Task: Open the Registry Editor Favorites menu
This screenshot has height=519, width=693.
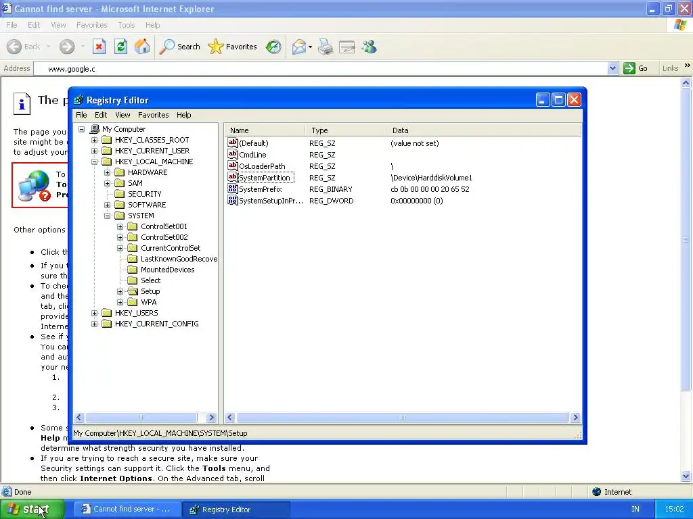Action: tap(154, 115)
